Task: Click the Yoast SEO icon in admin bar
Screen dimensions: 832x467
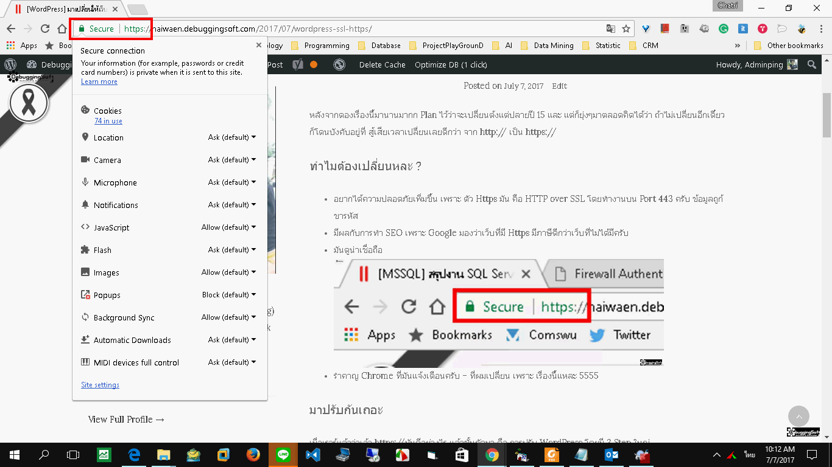Action: (297, 64)
